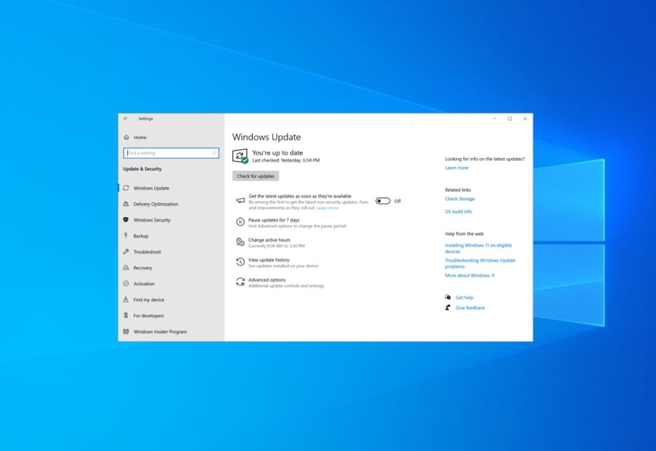
Task: Click Learn more under latest updates description
Action: [327, 208]
